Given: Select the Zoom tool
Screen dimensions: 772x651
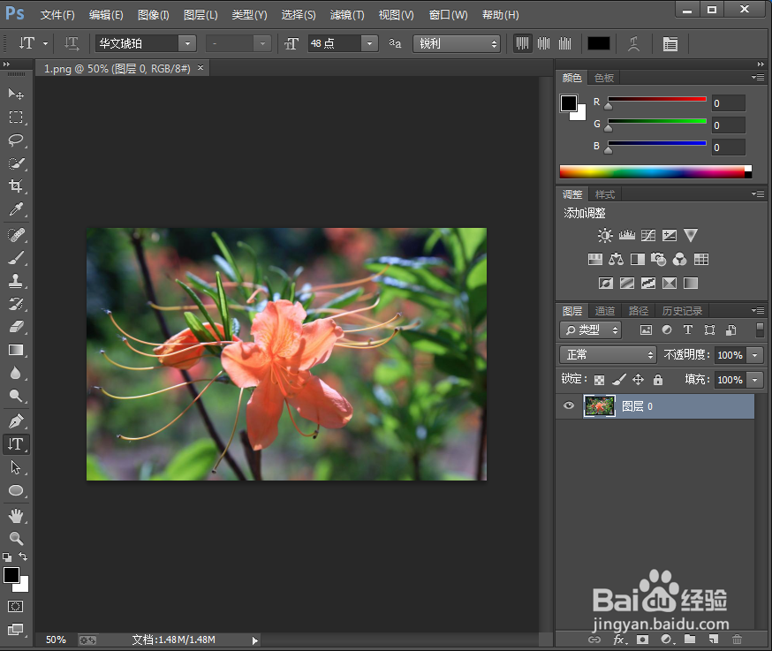Looking at the screenshot, I should coord(16,538).
